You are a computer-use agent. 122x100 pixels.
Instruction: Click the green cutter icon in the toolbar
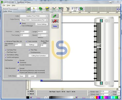point(40,8)
